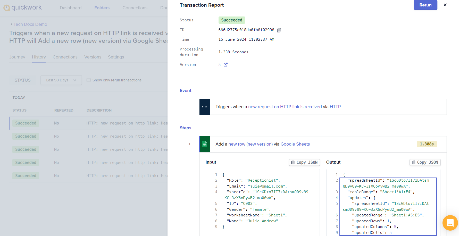Click the "Email": "juia@gmail.com" input line
The width and height of the screenshot is (459, 236).
pyautogui.click(x=257, y=186)
